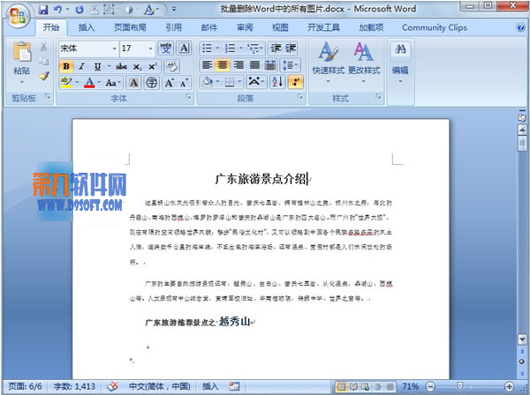Sort the selected text
The image size is (530, 395).
(x=277, y=82)
